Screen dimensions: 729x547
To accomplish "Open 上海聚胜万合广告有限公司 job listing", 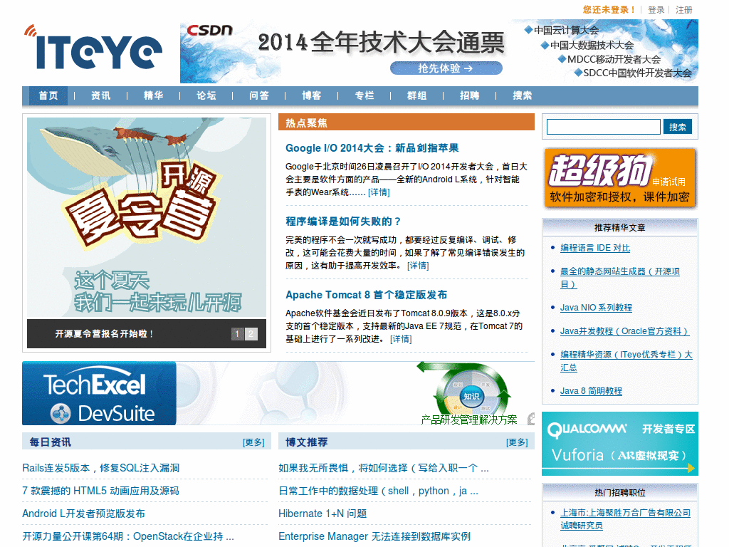I will pyautogui.click(x=625, y=519).
